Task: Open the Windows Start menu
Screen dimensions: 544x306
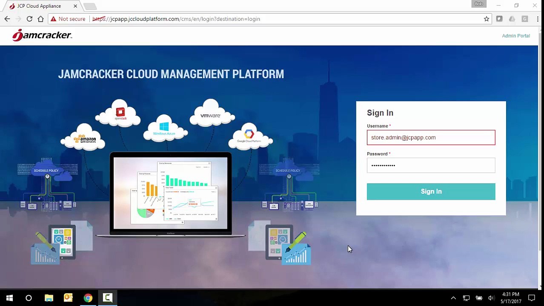Action: click(9, 298)
